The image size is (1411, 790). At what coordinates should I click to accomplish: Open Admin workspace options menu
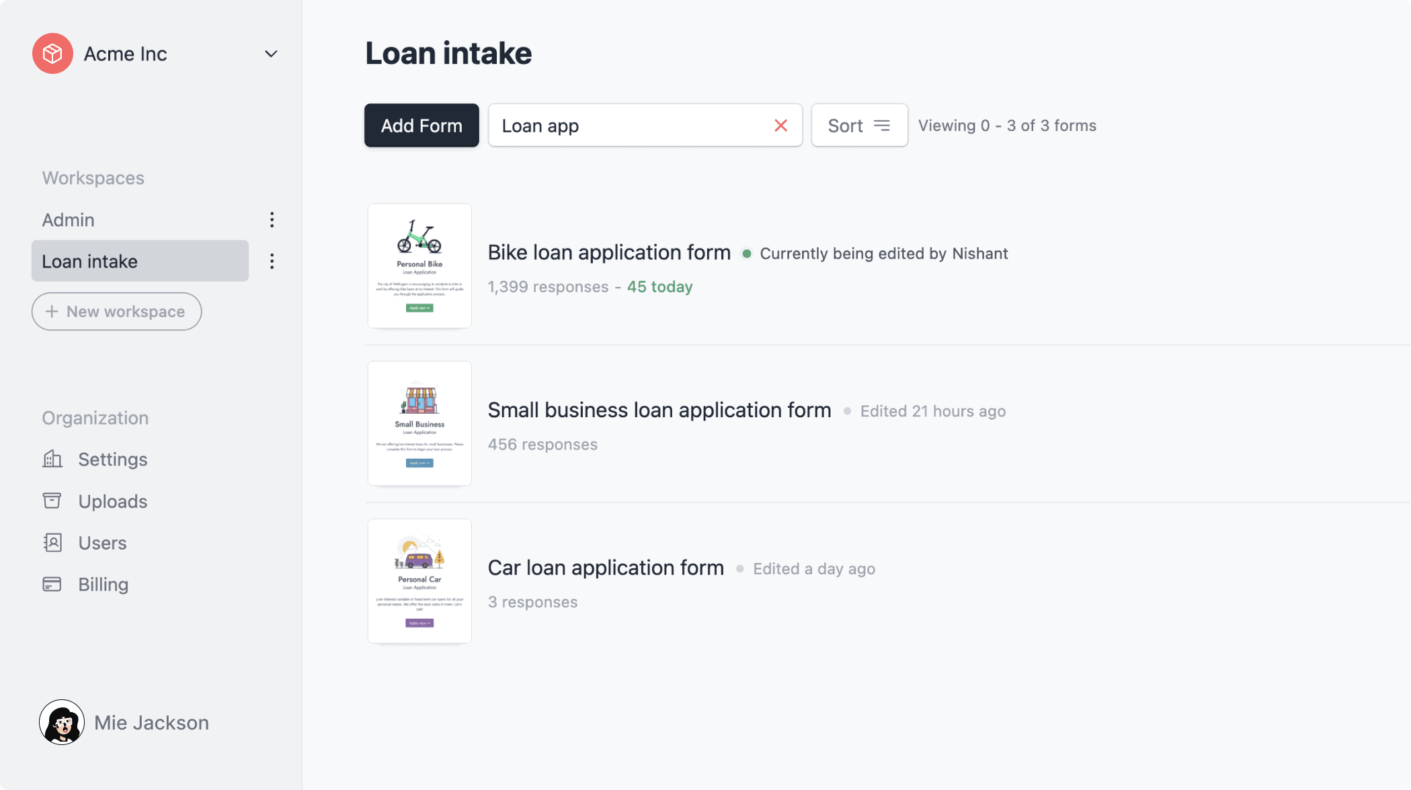click(272, 220)
